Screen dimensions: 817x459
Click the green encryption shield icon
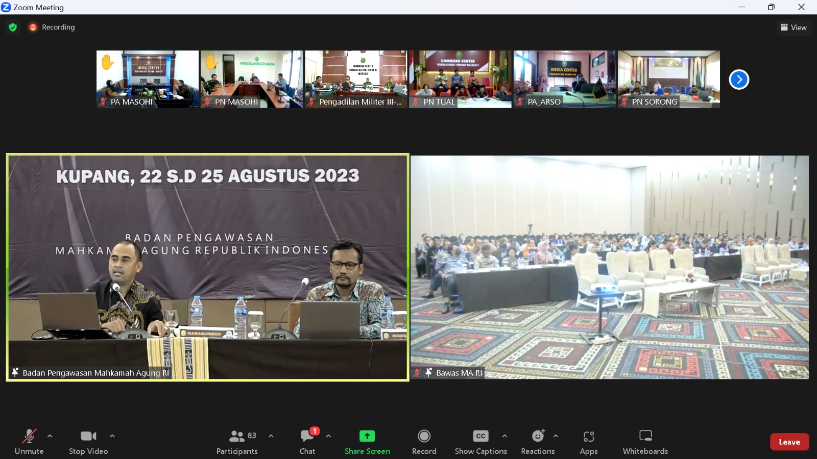click(13, 27)
